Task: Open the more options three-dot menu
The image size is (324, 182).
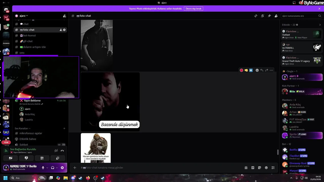Action: (x=271, y=70)
